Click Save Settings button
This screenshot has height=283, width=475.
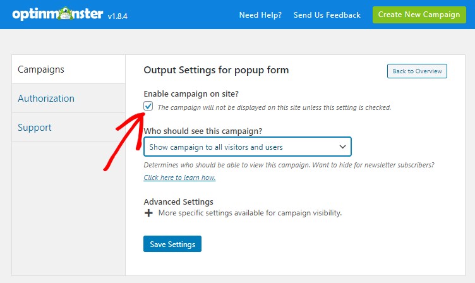pyautogui.click(x=172, y=244)
